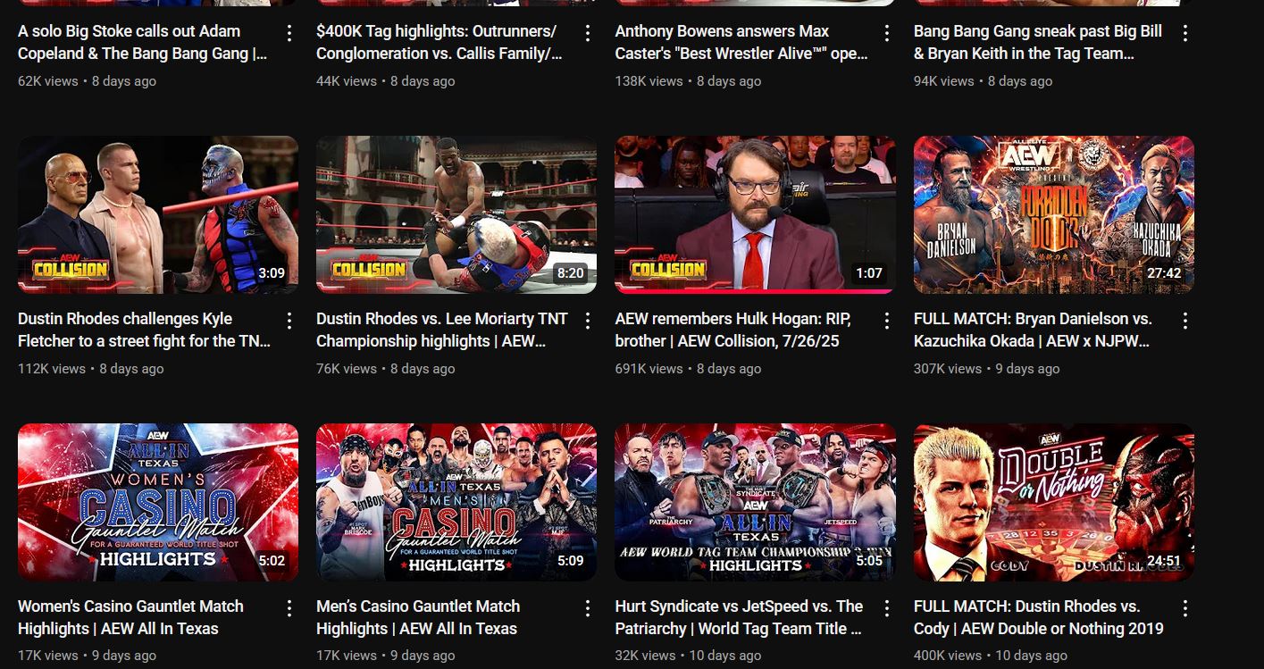Open options for Danielson vs. Okada full match
This screenshot has height=669, width=1264.
coord(1184,322)
